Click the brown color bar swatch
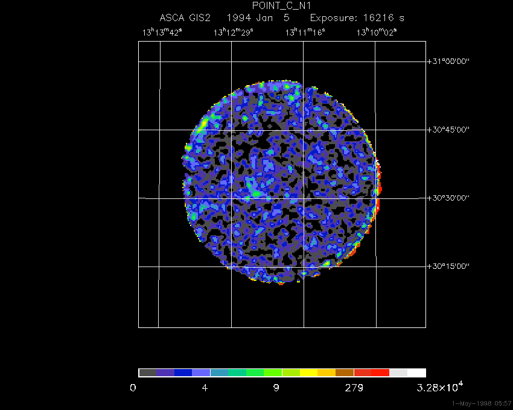513x410 pixels. [x=345, y=373]
